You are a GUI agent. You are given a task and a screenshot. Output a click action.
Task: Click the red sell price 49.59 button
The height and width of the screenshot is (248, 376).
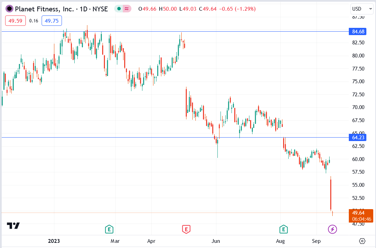click(x=15, y=21)
